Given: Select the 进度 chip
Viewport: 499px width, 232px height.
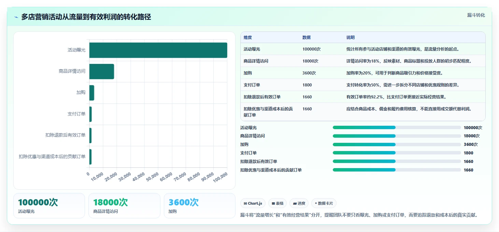Looking at the screenshot, I should [x=299, y=203].
